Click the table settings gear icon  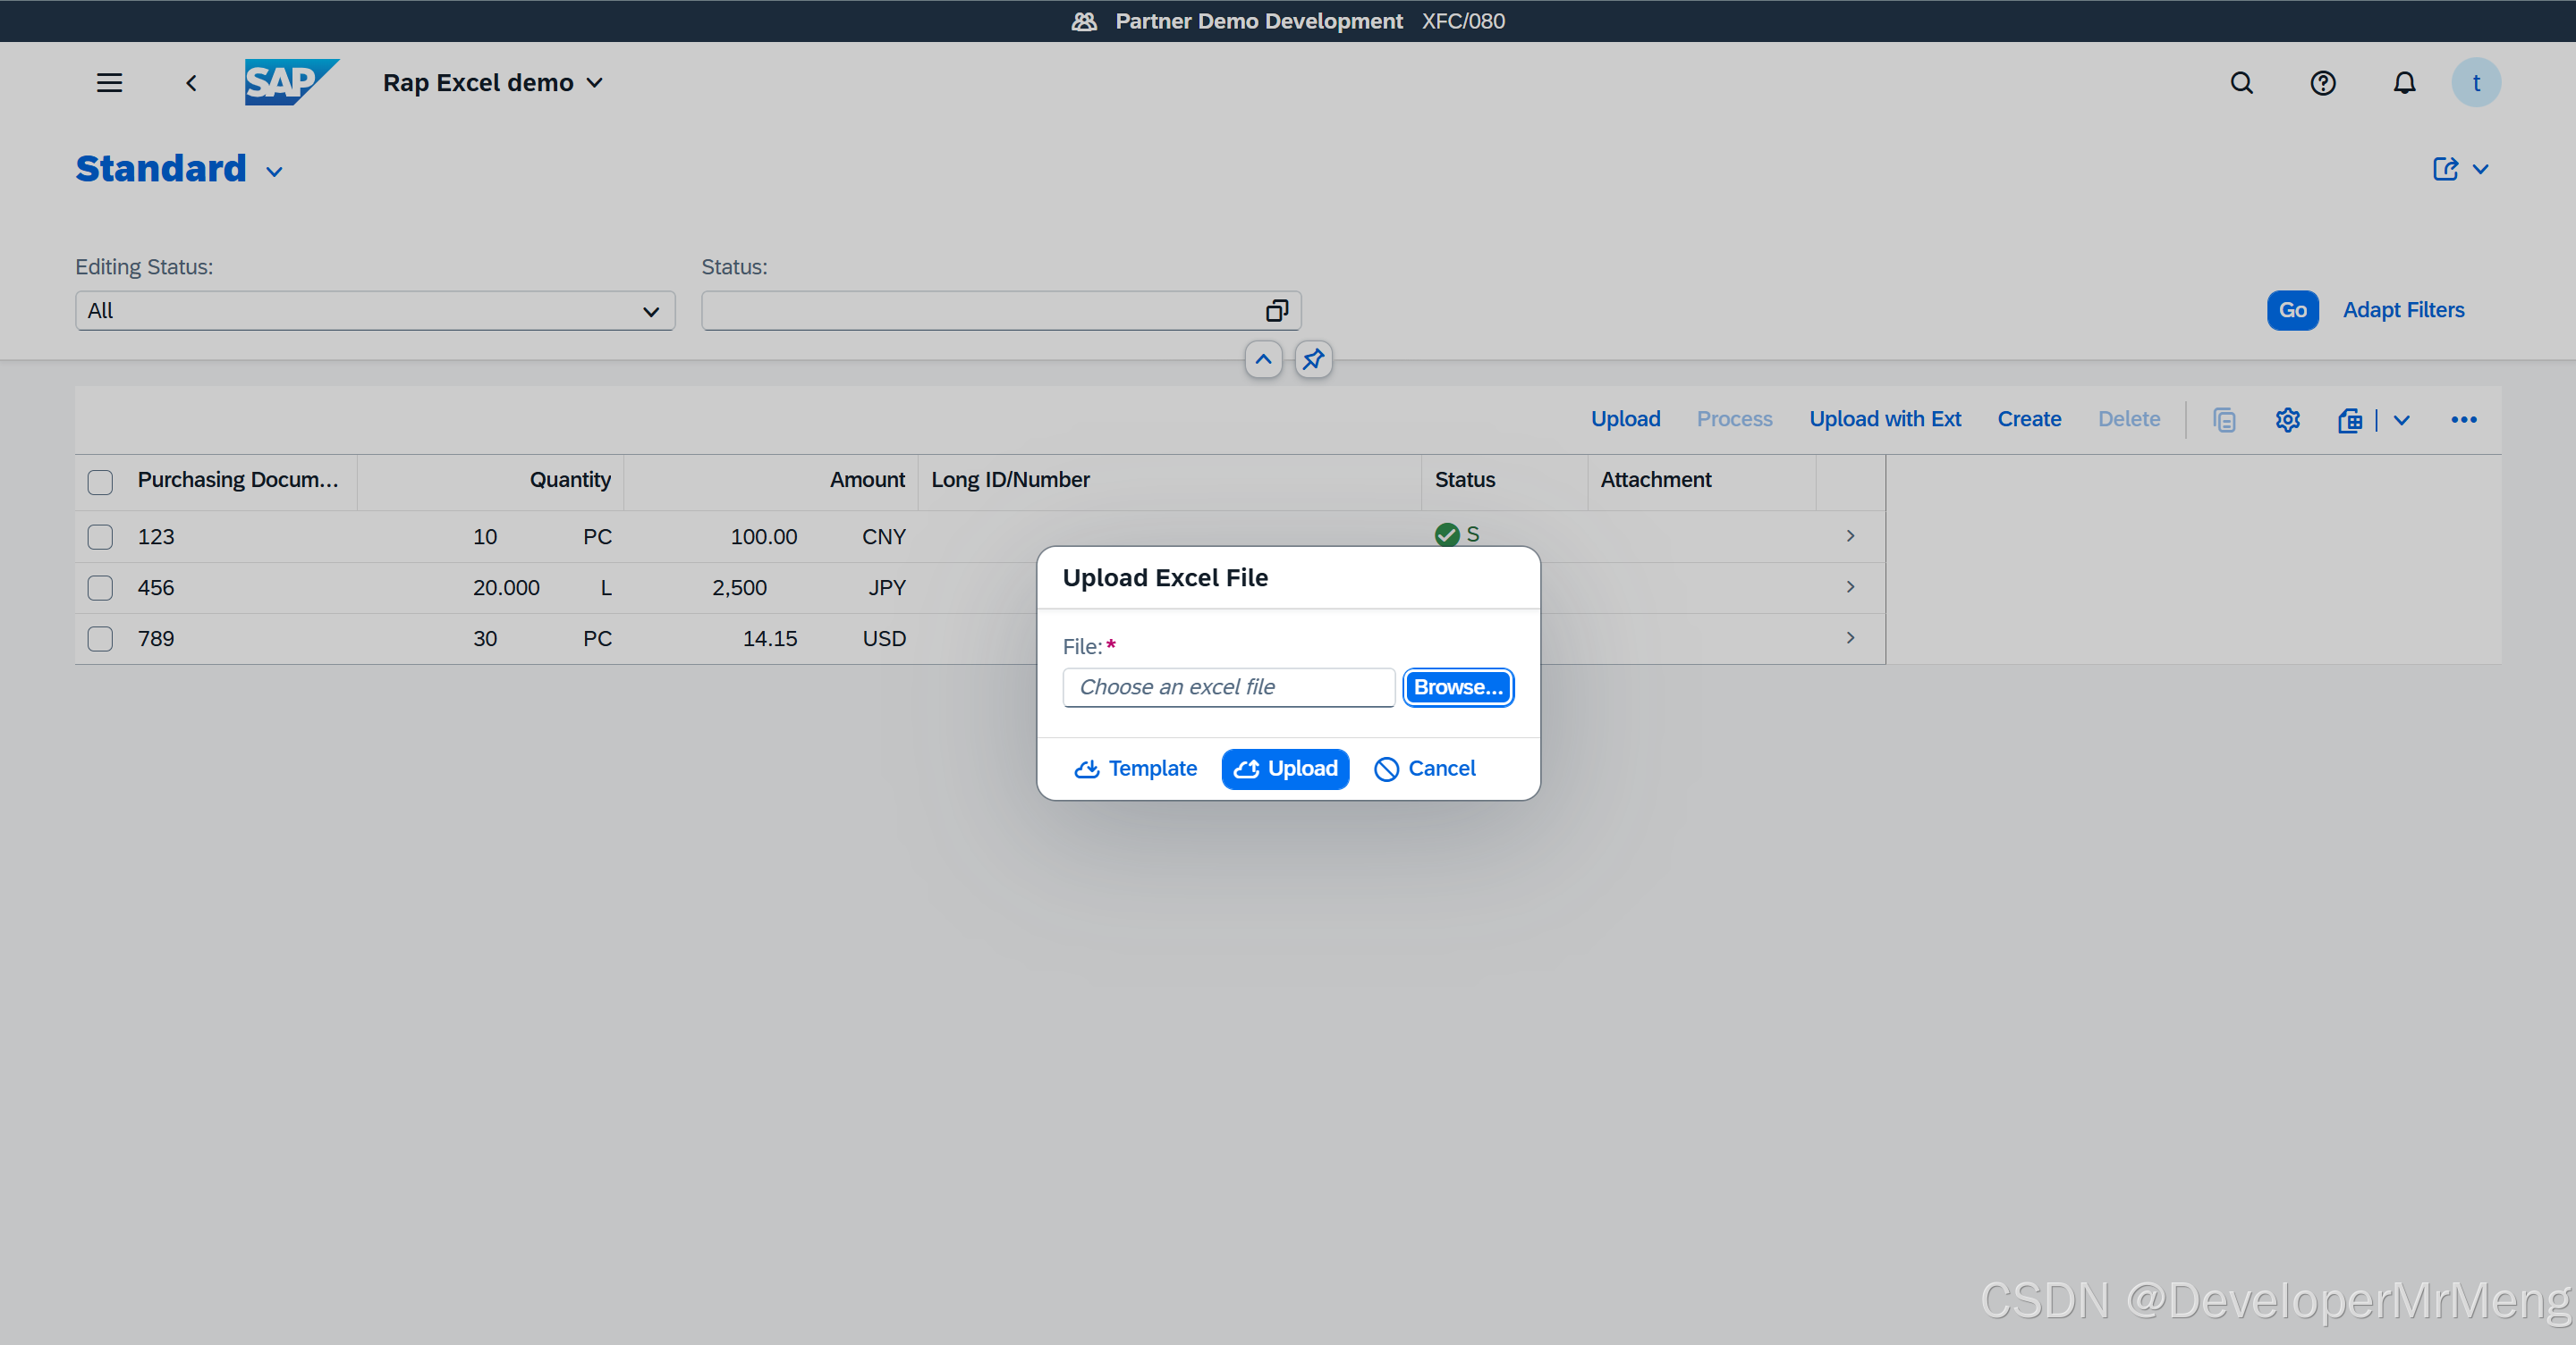pos(2287,420)
